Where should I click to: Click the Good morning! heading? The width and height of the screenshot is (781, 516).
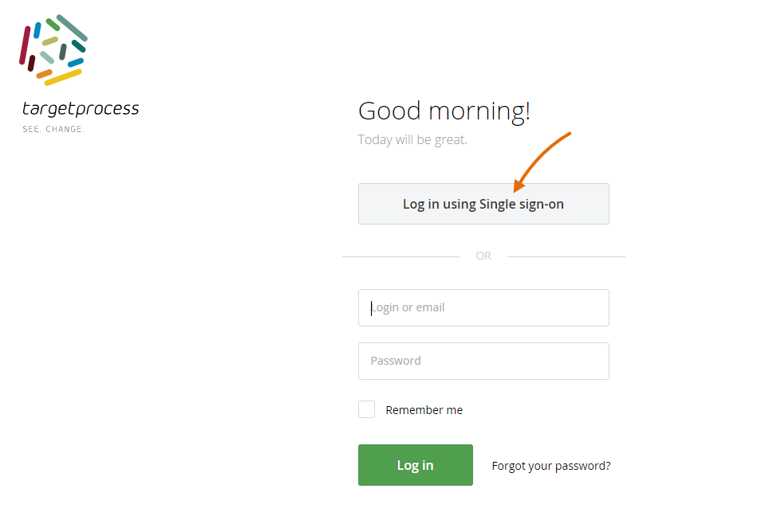pos(444,110)
